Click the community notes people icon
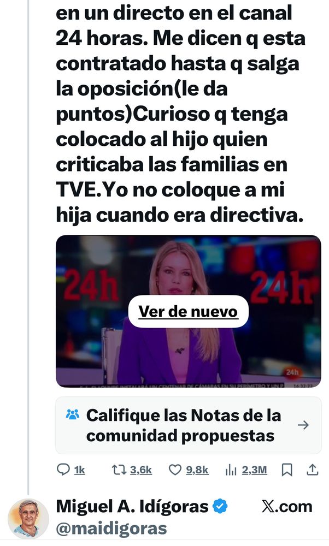 coord(73,414)
